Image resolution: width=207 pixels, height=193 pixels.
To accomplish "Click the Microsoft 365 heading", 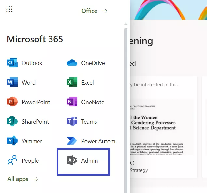I will point(35,39).
